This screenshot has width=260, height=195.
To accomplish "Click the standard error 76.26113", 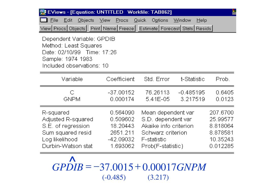I will coord(157,92).
